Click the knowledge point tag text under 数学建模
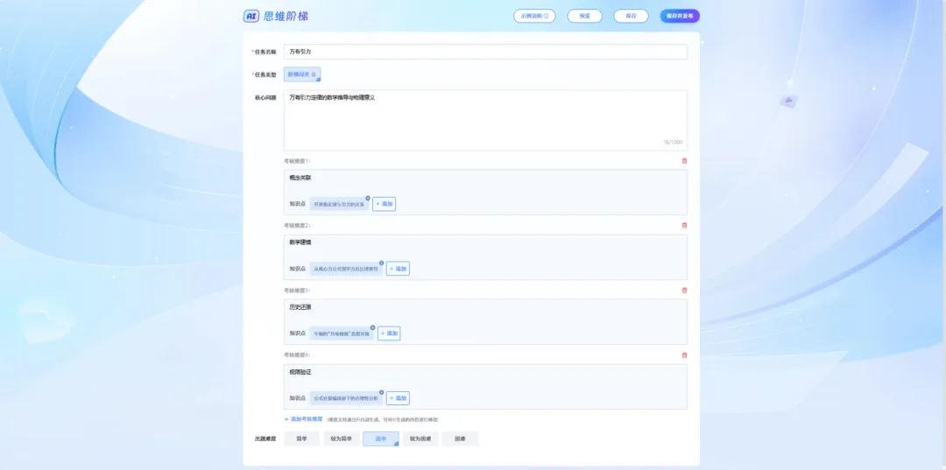946x470 pixels. tap(346, 269)
